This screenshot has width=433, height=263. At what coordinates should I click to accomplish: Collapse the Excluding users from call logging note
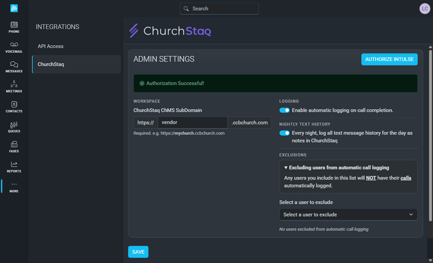tap(337, 168)
